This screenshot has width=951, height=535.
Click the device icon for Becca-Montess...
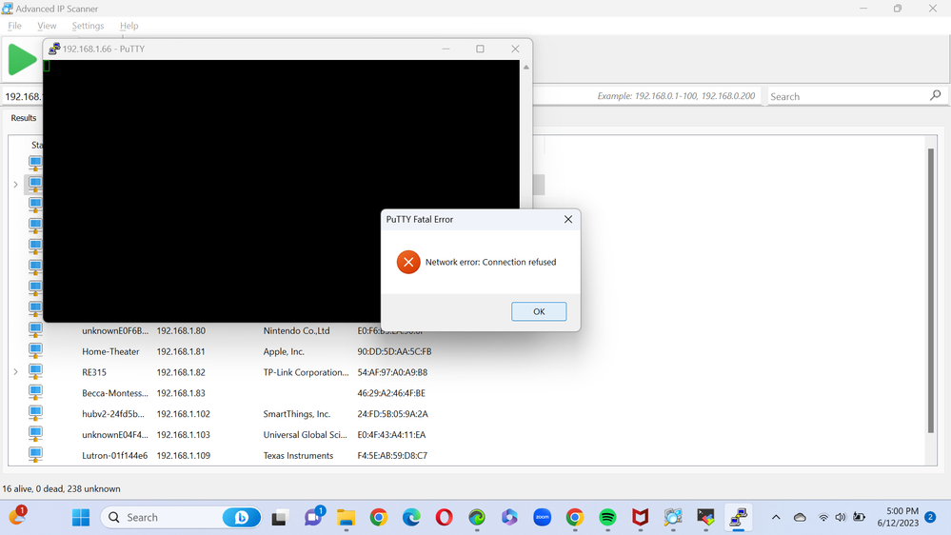(x=35, y=392)
